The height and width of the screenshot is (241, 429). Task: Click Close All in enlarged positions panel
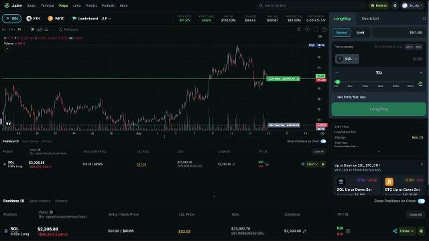[x=416, y=214]
